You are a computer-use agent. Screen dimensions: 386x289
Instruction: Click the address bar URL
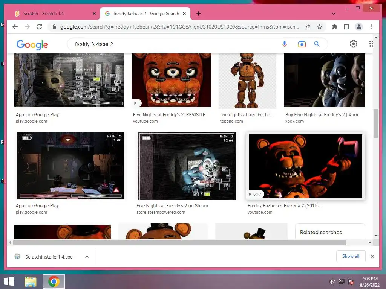pos(180,27)
